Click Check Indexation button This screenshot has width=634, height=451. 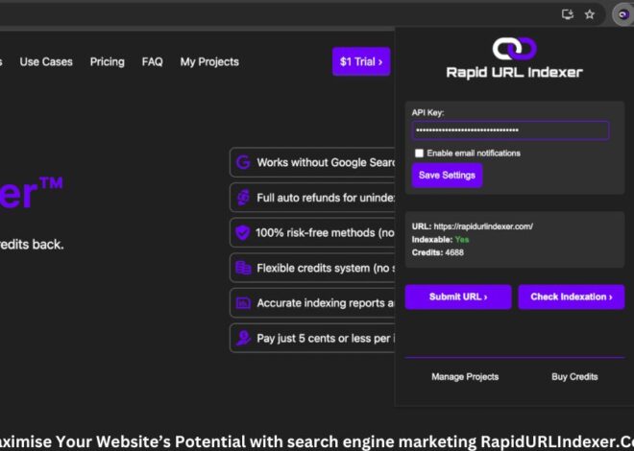[572, 297]
